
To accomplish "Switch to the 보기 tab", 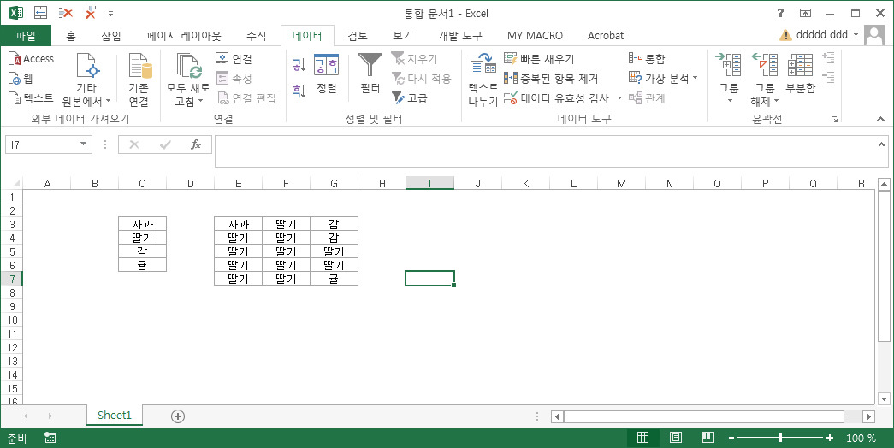I will pyautogui.click(x=402, y=35).
